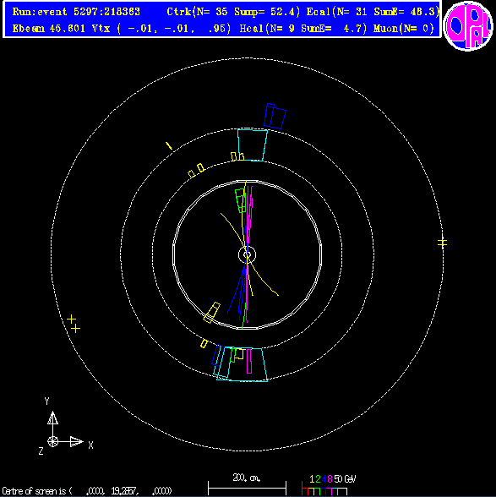Click the Ebeam 45.601 value

[48, 29]
